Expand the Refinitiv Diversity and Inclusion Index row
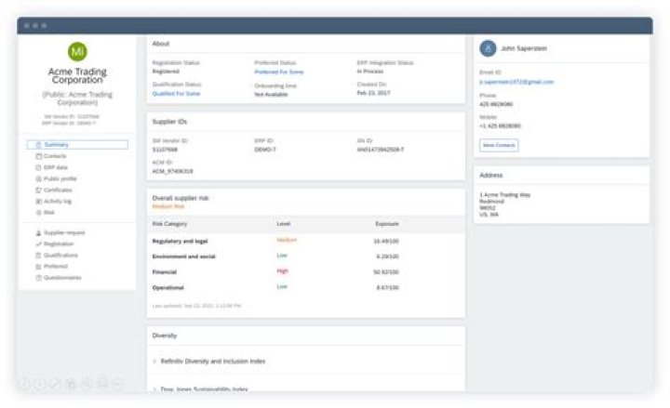Image resolution: width=670 pixels, height=408 pixels. tap(154, 362)
